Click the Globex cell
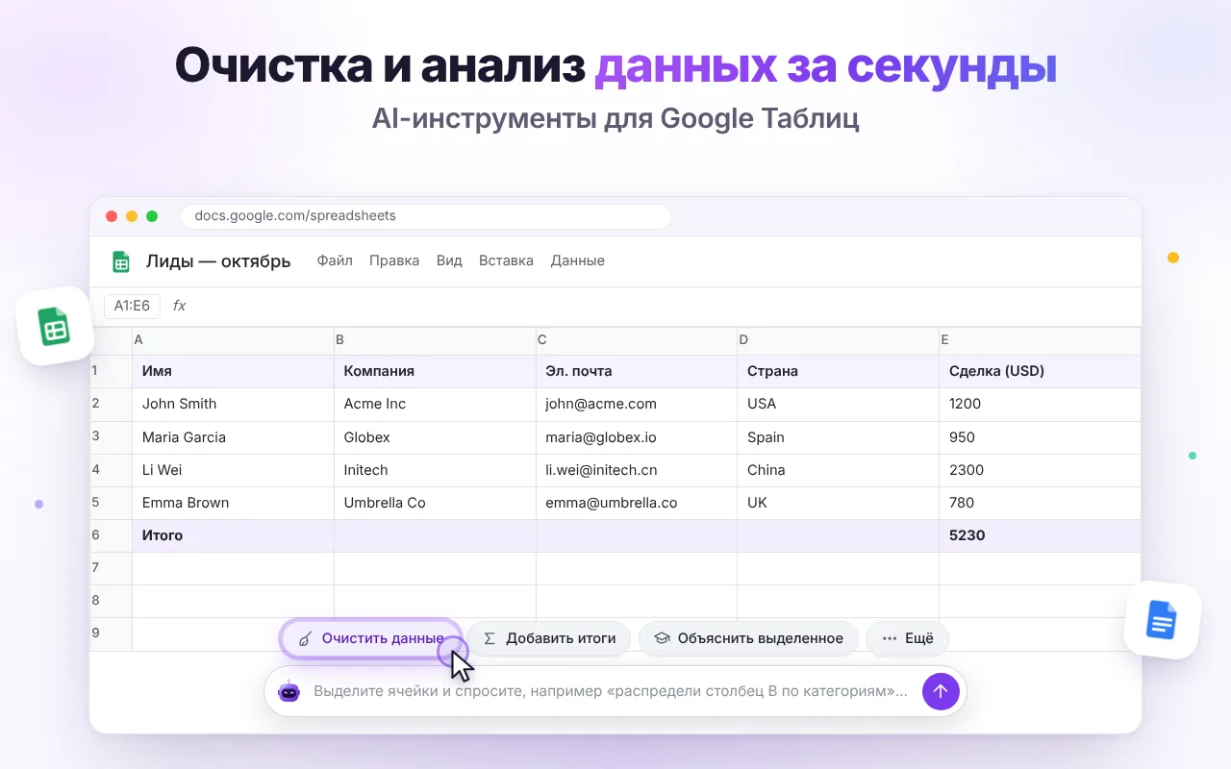 click(x=435, y=437)
